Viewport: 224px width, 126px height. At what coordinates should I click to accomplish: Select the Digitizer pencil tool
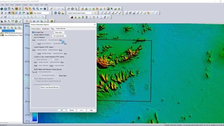[51, 9]
